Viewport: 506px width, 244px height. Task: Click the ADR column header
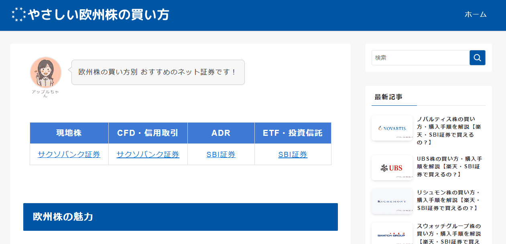point(221,133)
